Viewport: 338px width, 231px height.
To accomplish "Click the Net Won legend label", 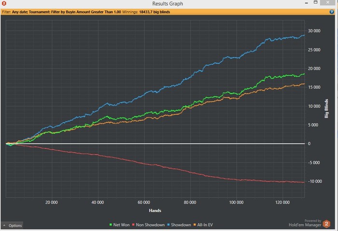I will [x=121, y=225].
